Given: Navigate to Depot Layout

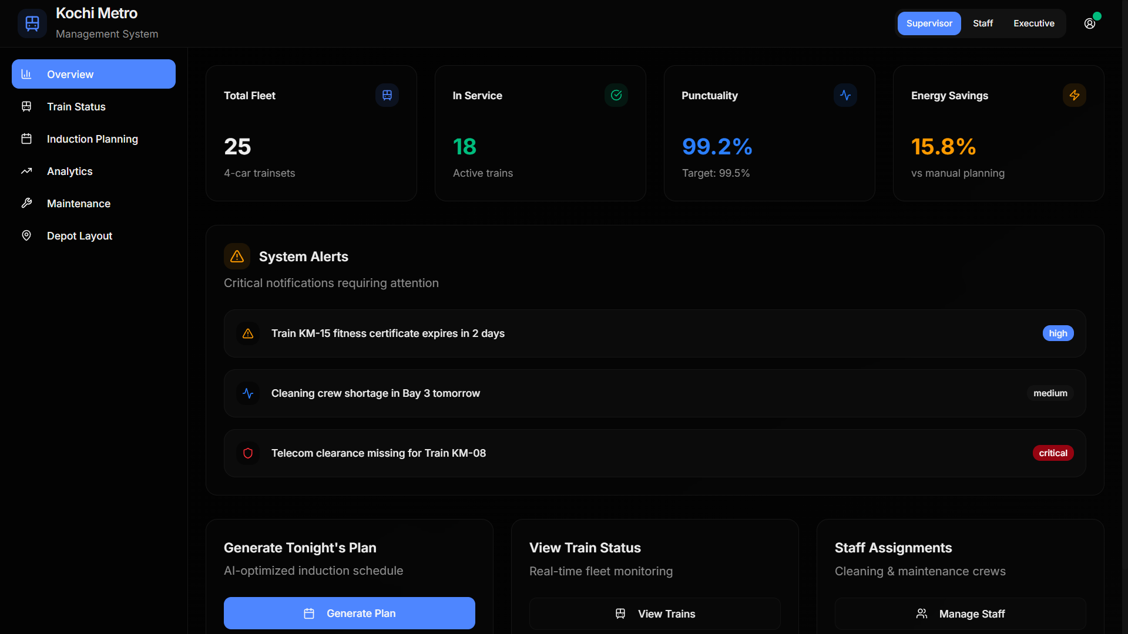Looking at the screenshot, I should 79,236.
